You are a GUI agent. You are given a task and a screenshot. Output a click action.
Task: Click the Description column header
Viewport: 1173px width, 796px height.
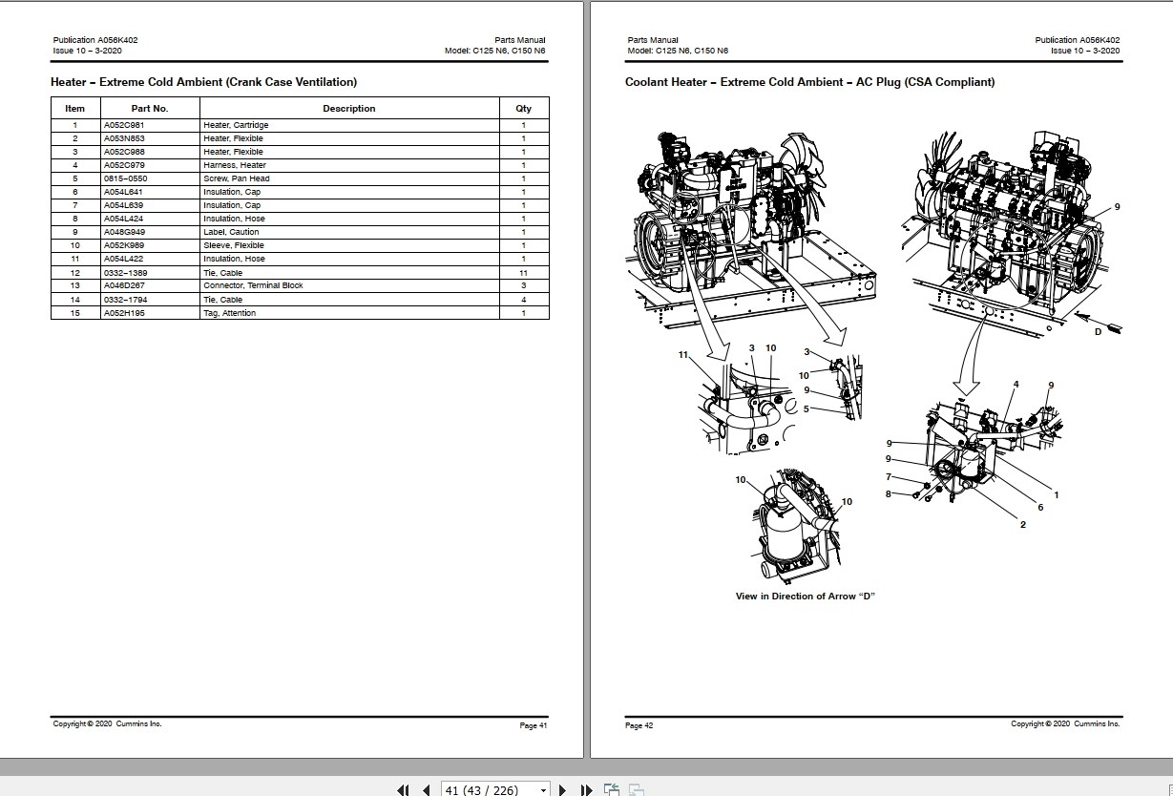(348, 109)
